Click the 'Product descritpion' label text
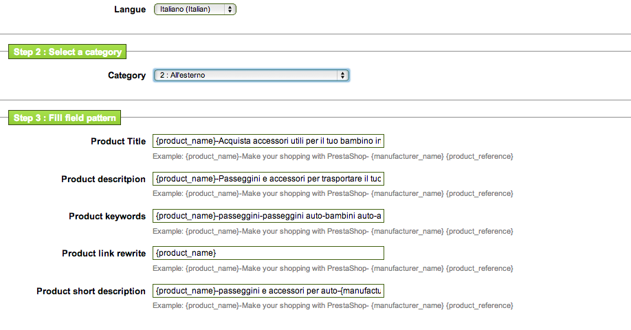This screenshot has width=631, height=330. point(103,179)
